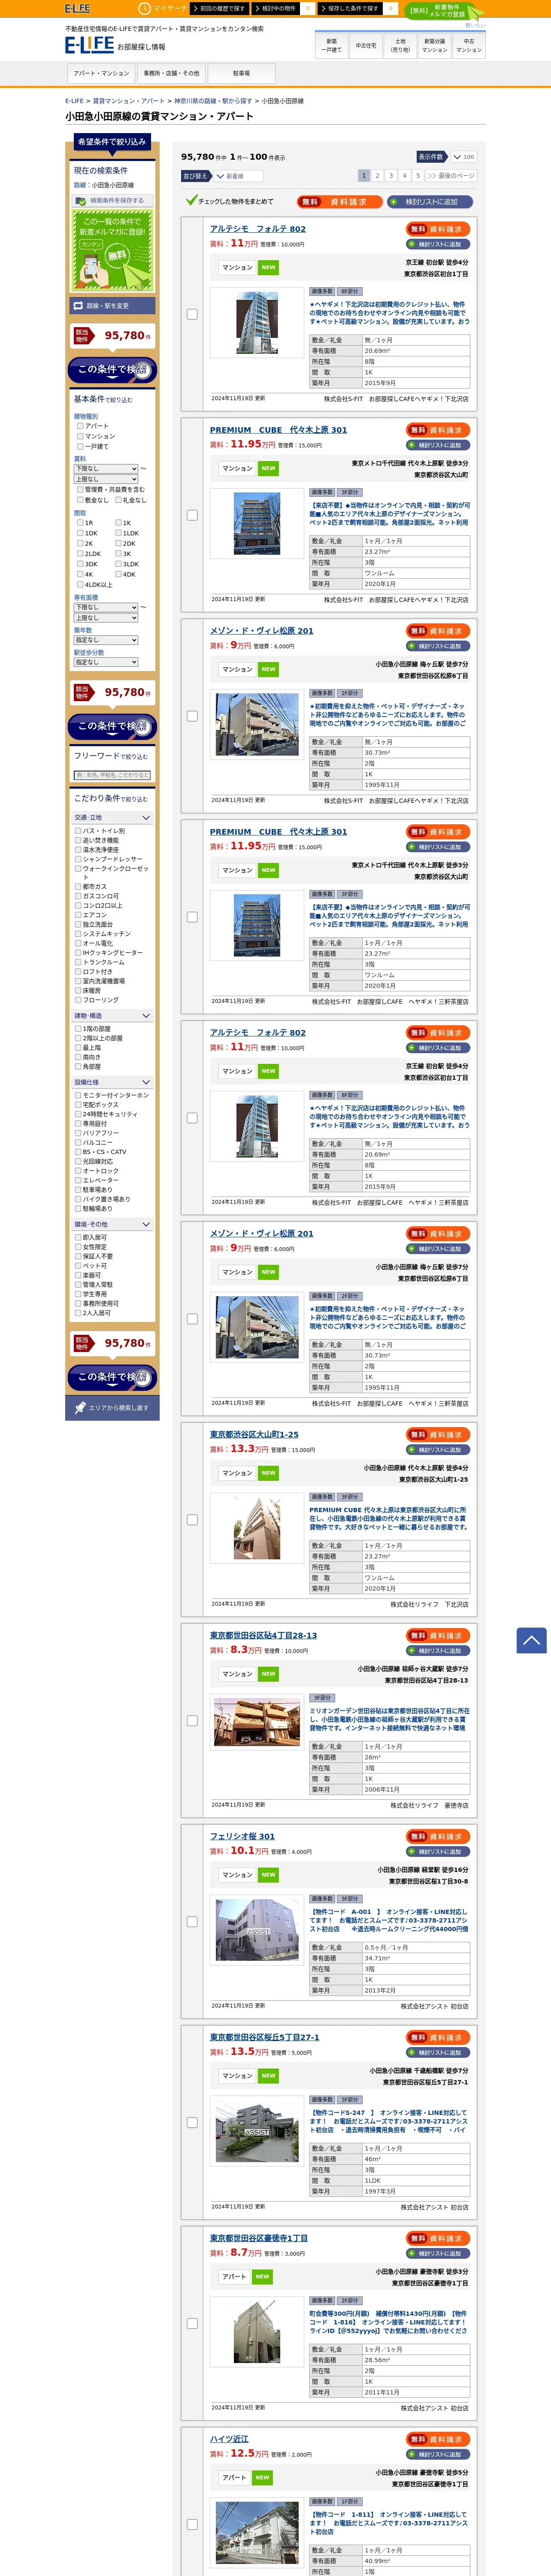The width and height of the screenshot is (551, 2576).
Task: Focus the フリーワード keyword input field
Action: (112, 775)
